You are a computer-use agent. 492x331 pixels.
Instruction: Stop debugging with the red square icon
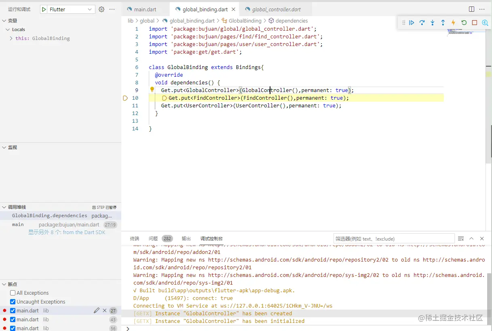tap(475, 23)
